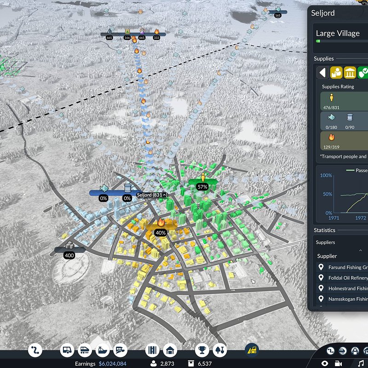
Task: Select the Folldal Oil Refinery row text
Action: point(348,278)
